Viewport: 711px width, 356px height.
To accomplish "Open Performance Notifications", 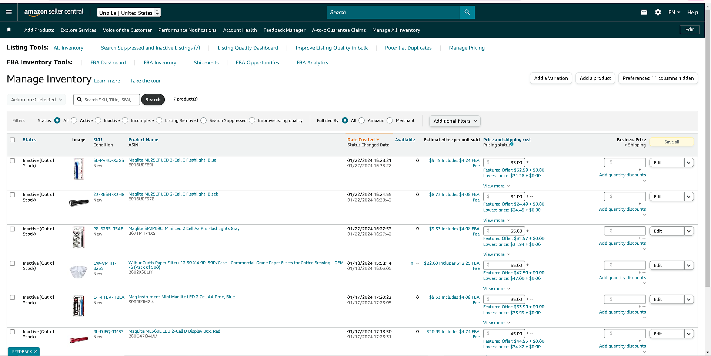I will [187, 30].
